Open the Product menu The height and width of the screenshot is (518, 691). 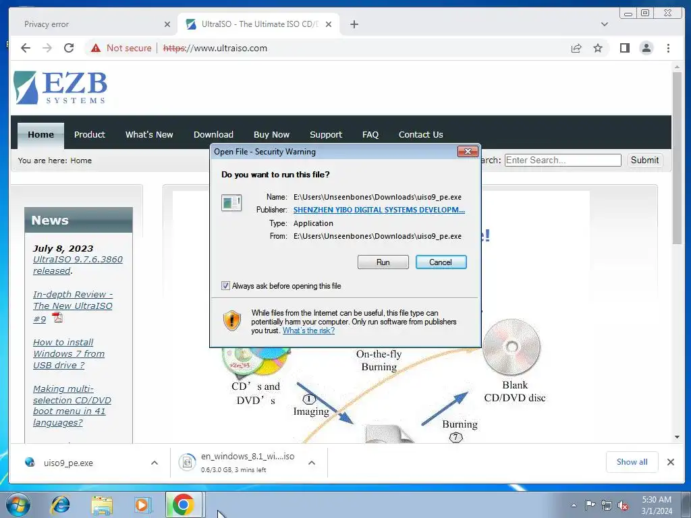pos(90,135)
